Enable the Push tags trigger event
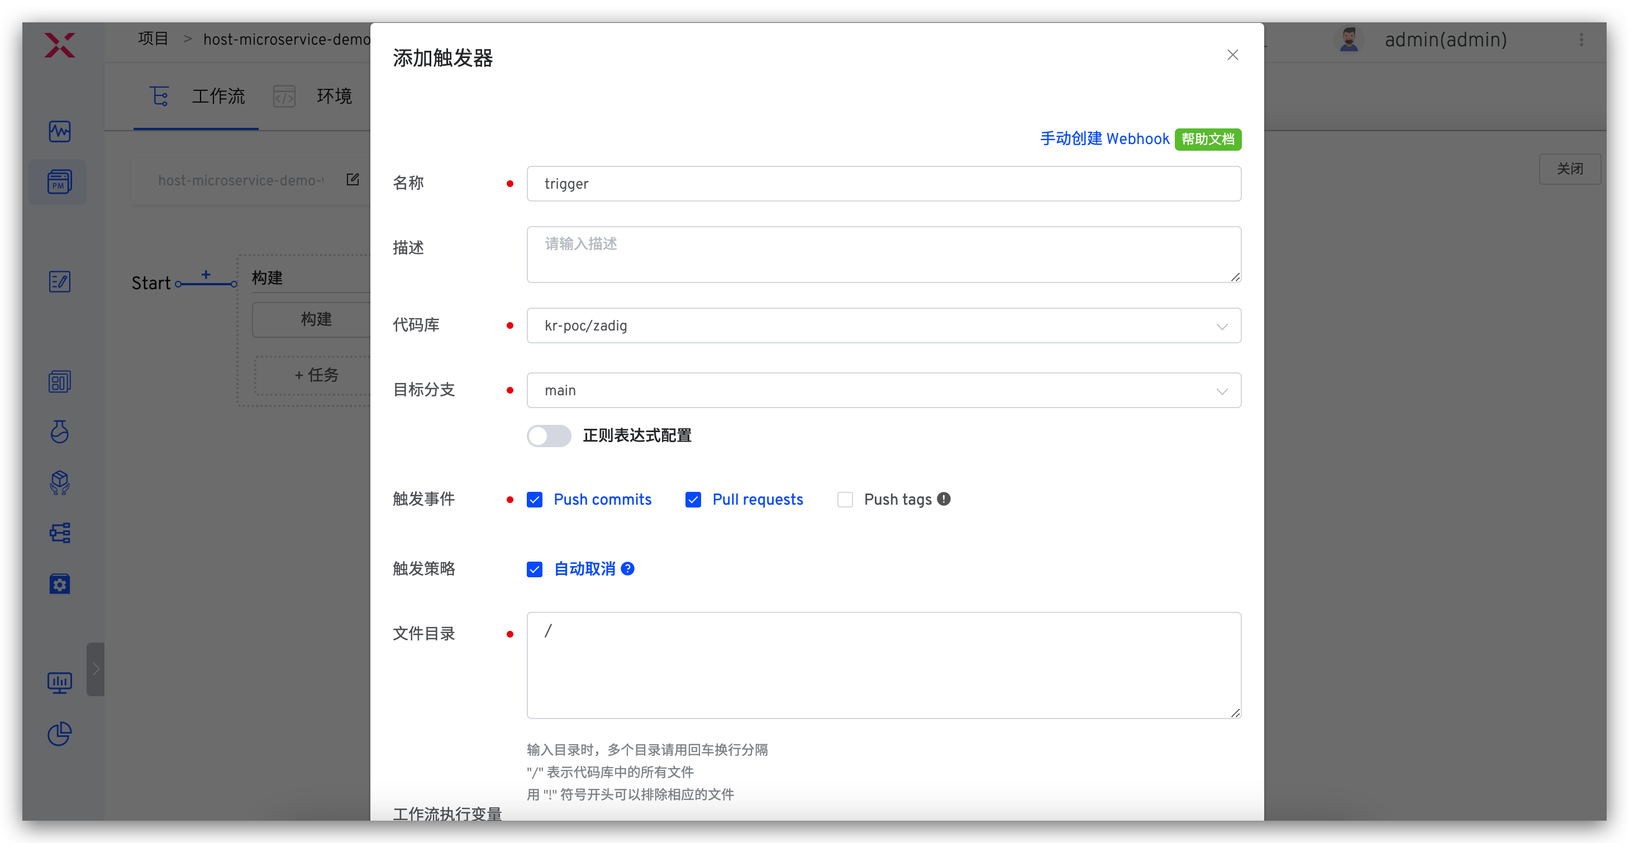This screenshot has width=1629, height=843. [845, 499]
